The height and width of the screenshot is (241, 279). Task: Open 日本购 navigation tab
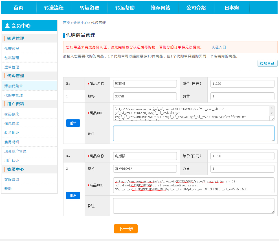232,8
